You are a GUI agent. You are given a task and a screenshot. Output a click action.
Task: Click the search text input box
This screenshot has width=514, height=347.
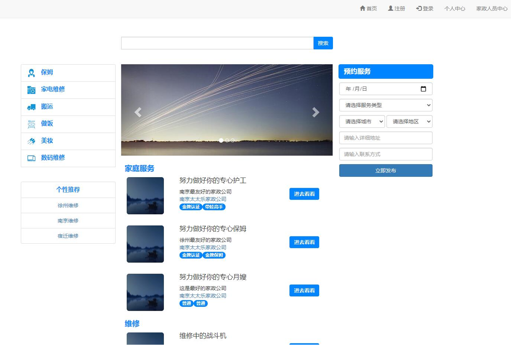coord(219,43)
